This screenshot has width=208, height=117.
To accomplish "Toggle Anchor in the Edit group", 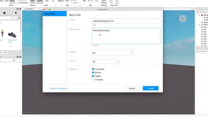I will 74,3.
